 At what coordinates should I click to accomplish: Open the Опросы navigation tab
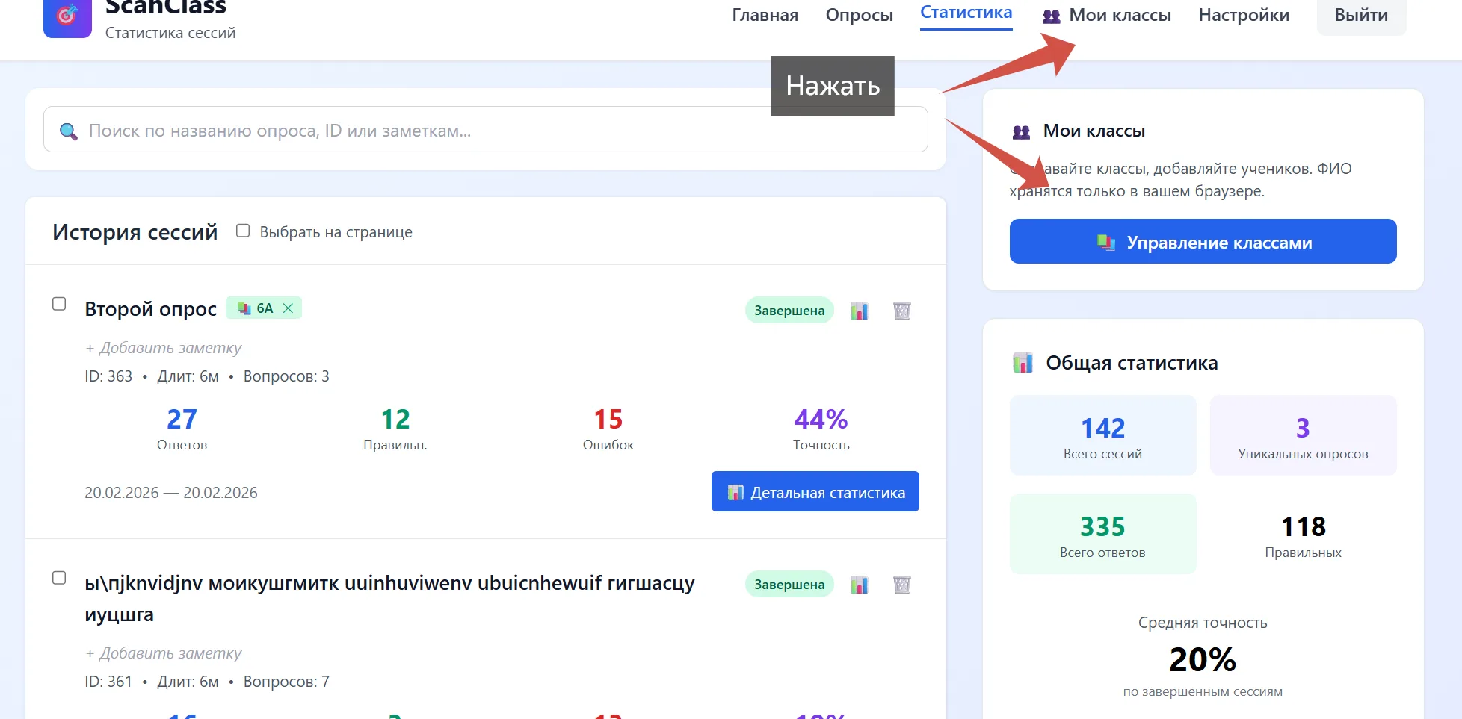click(x=859, y=15)
